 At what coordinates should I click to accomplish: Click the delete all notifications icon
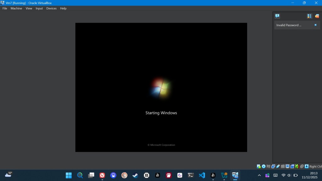[317, 16]
